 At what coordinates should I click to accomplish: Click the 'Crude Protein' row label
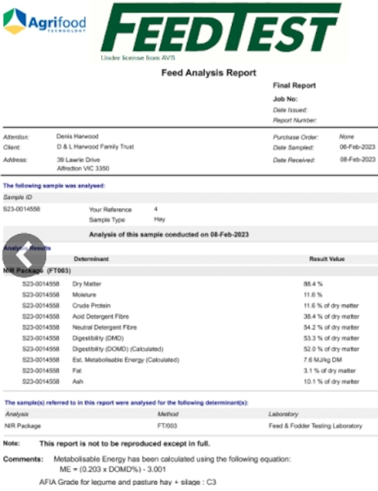point(91,305)
